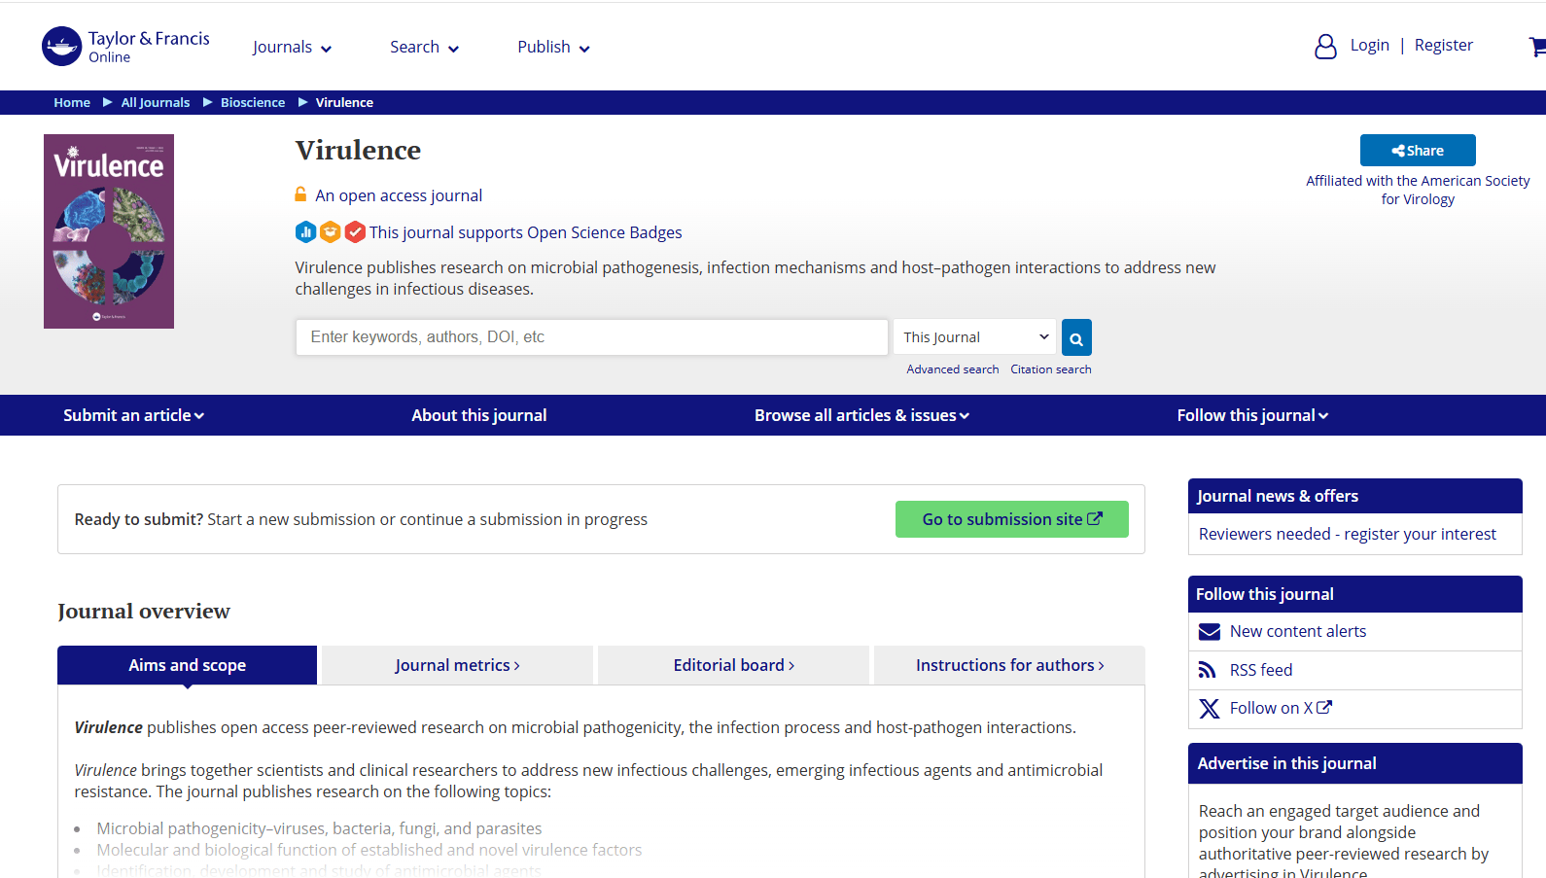Click the Login link
The image size is (1546, 878).
click(1369, 45)
